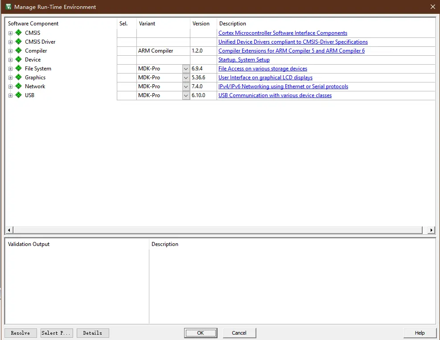Image resolution: width=440 pixels, height=340 pixels.
Task: Select the Graphics component green icon
Action: pos(18,78)
